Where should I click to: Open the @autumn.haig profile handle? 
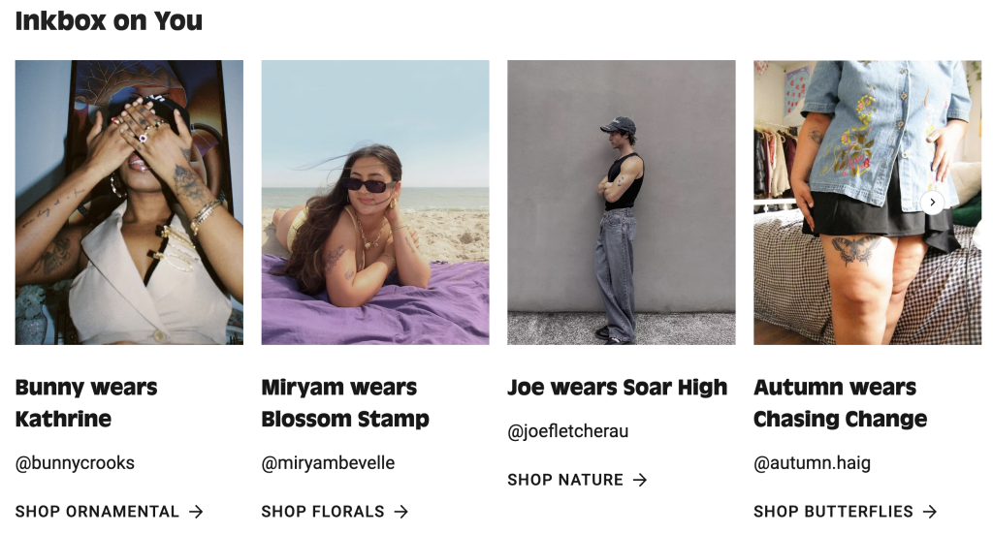pos(812,463)
